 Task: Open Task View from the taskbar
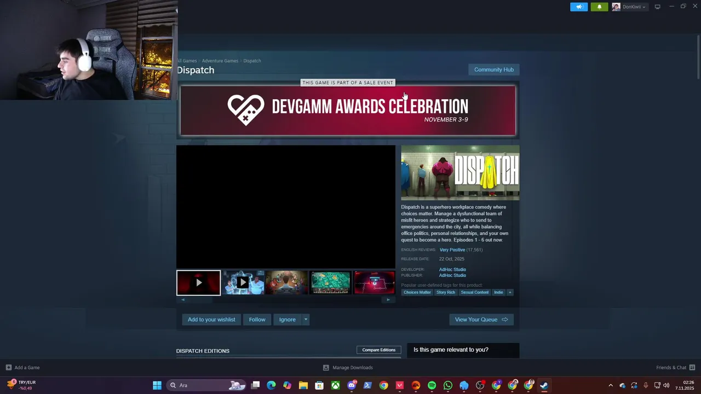tap(255, 385)
